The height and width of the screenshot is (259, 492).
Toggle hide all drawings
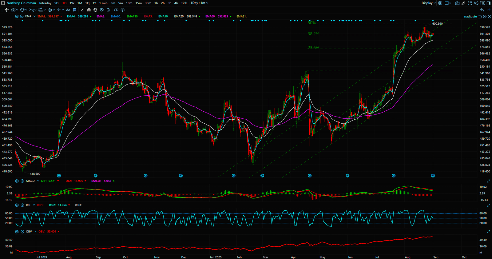(x=102, y=10)
